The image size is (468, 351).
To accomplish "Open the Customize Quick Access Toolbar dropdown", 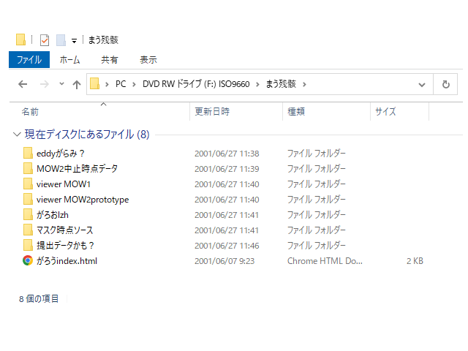I will point(74,41).
